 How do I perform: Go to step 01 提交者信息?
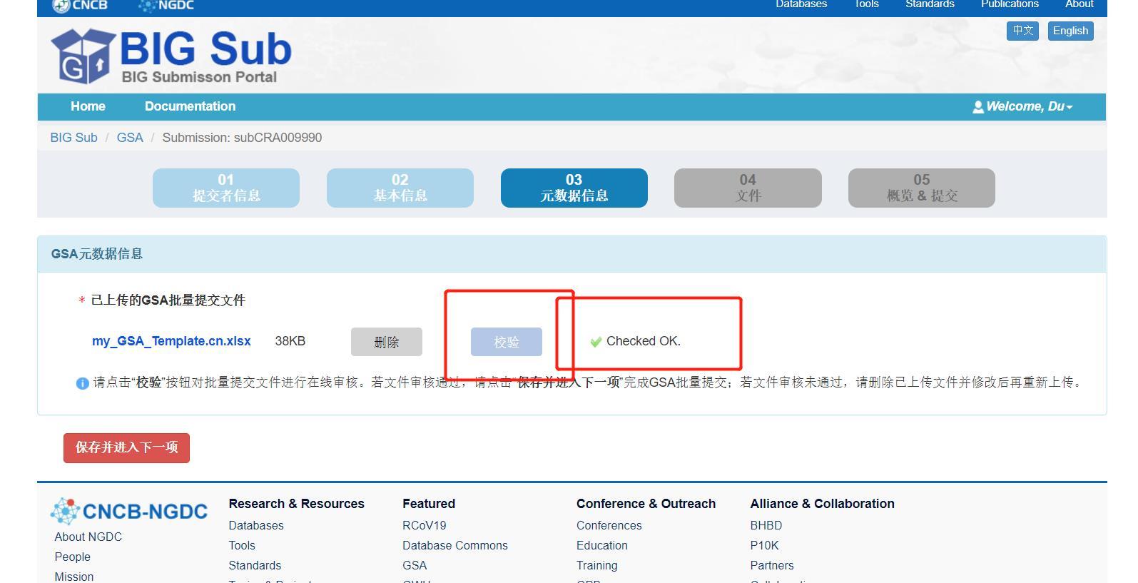(226, 188)
